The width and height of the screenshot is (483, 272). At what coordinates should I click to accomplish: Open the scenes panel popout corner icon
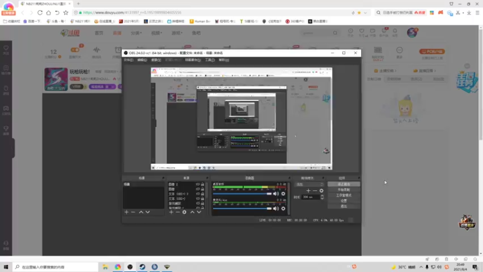(163, 178)
